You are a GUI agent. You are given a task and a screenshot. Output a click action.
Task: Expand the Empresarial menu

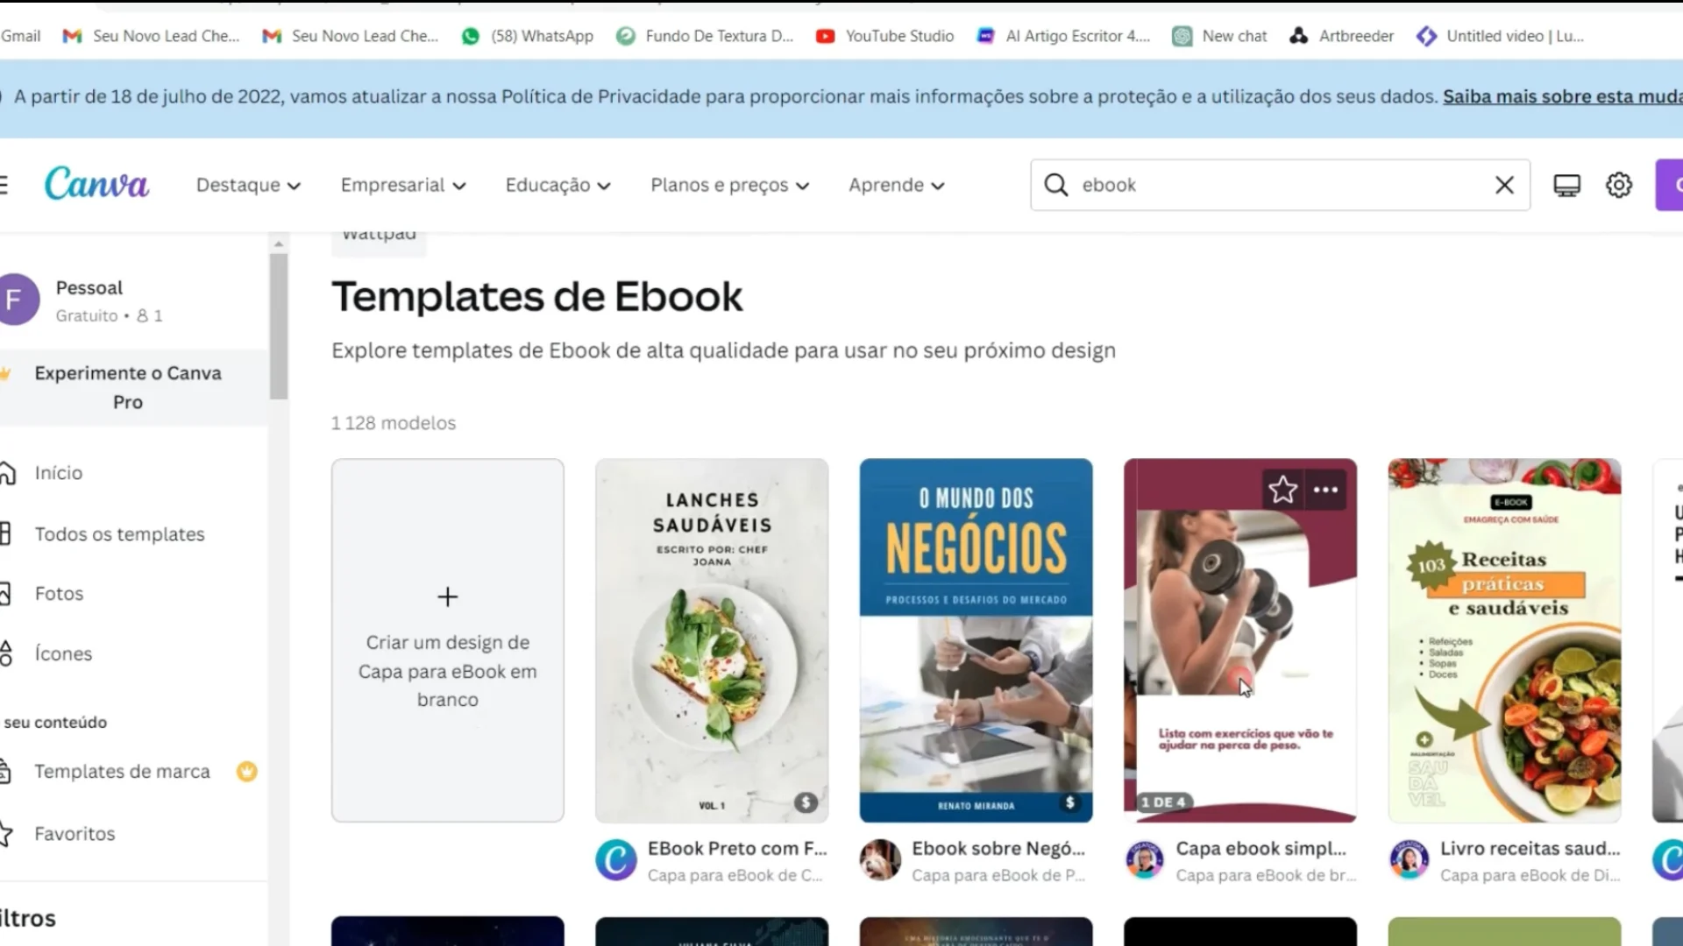point(403,185)
